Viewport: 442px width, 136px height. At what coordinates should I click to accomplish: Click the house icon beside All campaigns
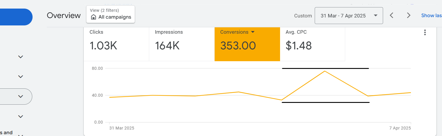pyautogui.click(x=94, y=17)
